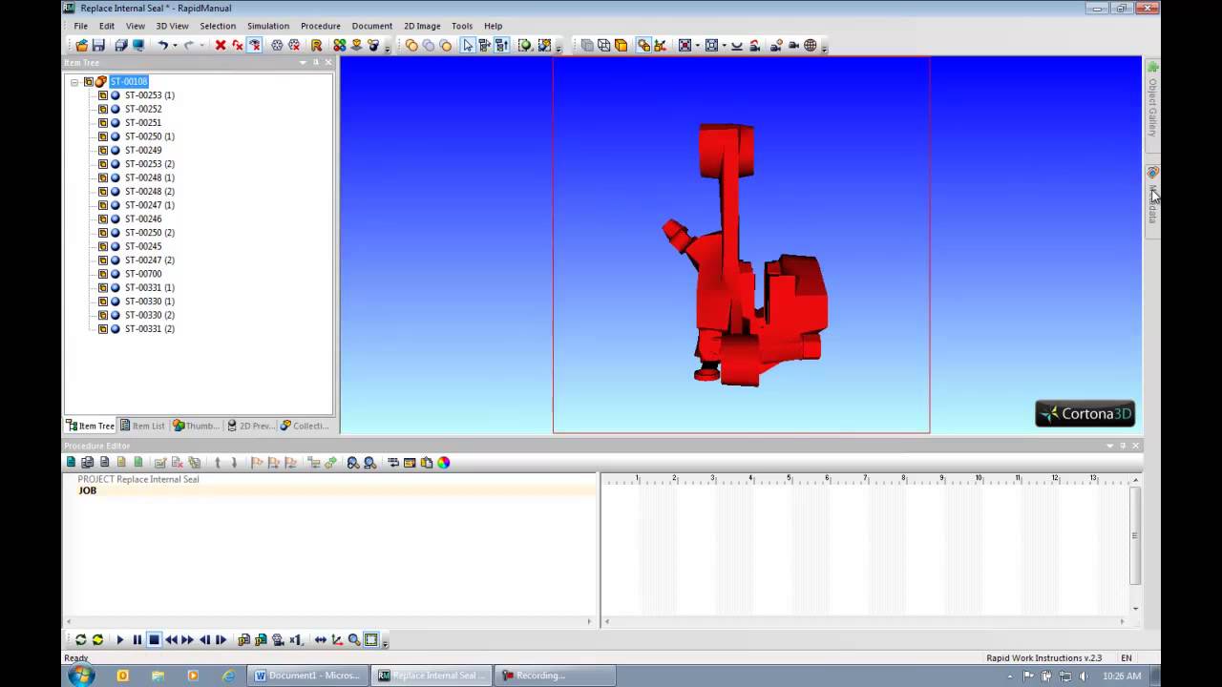Screen dimensions: 1222x687
Task: Click the move step up arrow icon
Action: 218,463
